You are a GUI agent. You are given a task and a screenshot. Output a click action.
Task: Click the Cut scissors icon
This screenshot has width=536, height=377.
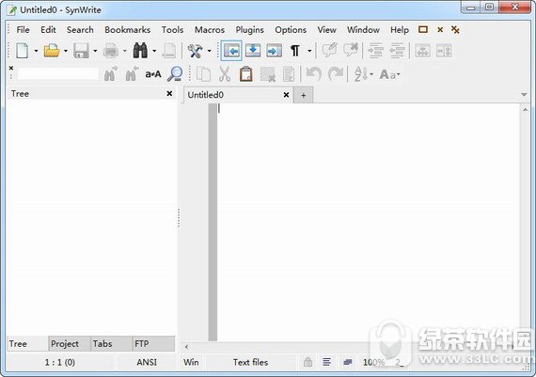tap(225, 74)
